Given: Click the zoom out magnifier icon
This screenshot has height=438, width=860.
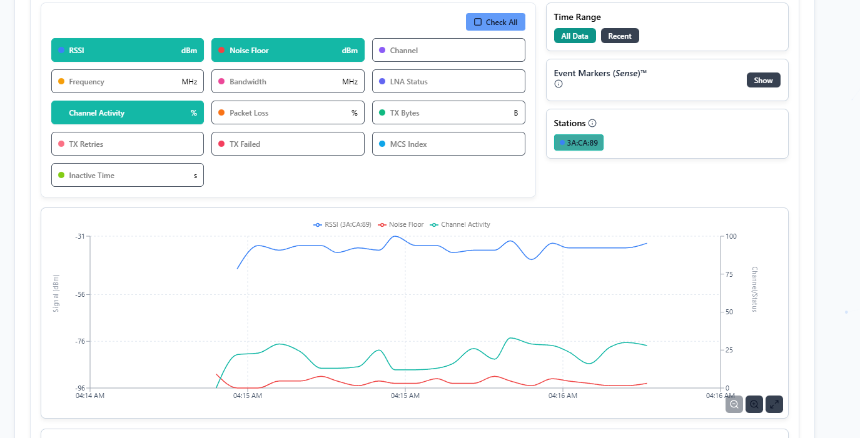Looking at the screenshot, I should 734,404.
